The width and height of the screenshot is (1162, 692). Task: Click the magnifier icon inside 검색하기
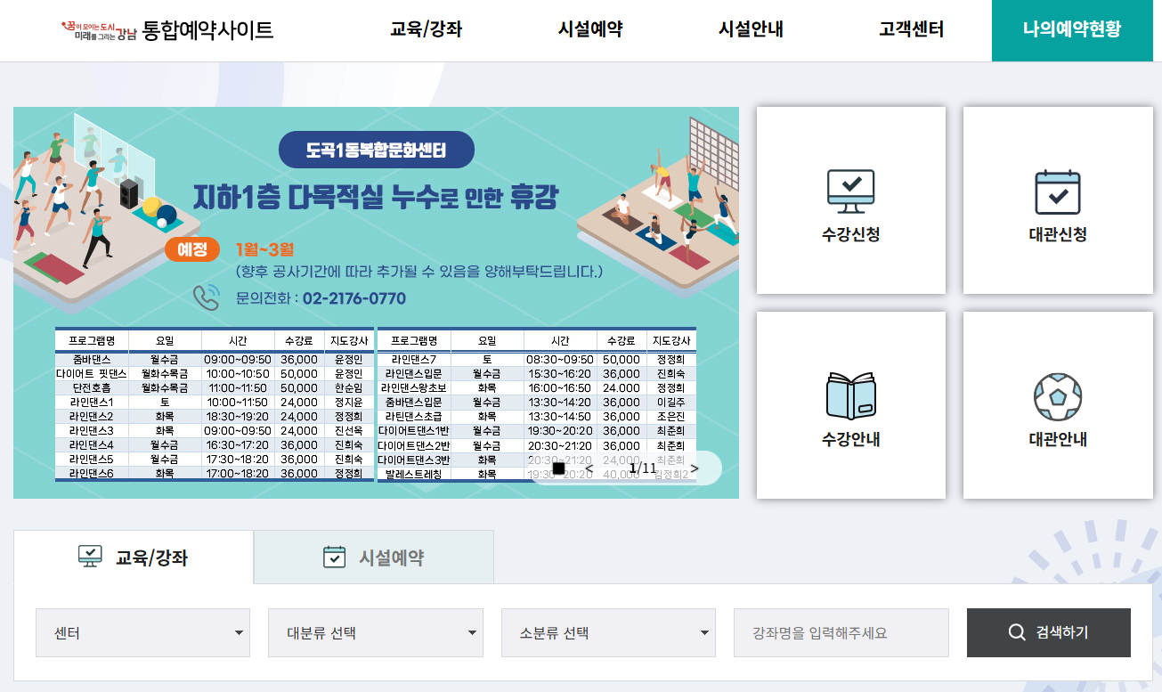pyautogui.click(x=1016, y=632)
